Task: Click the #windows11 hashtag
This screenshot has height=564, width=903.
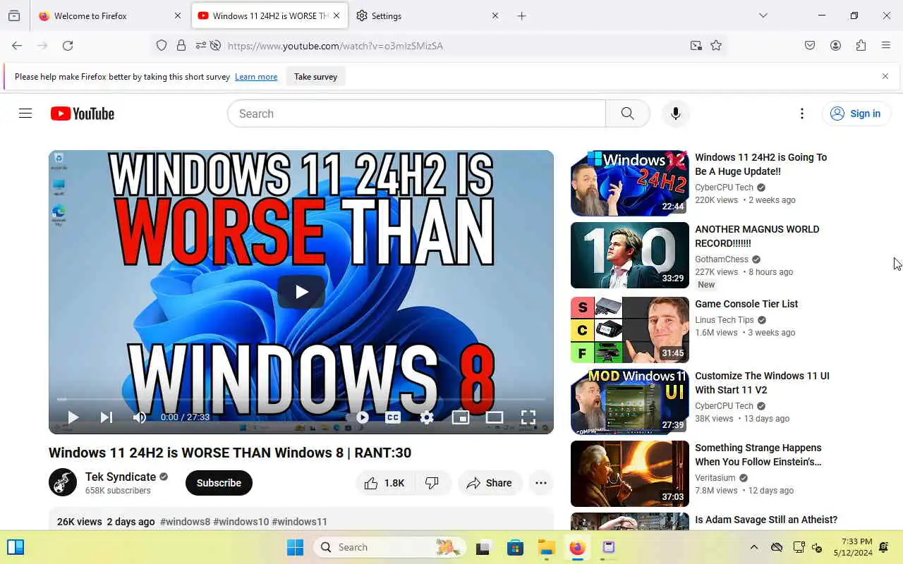Action: coord(299,522)
